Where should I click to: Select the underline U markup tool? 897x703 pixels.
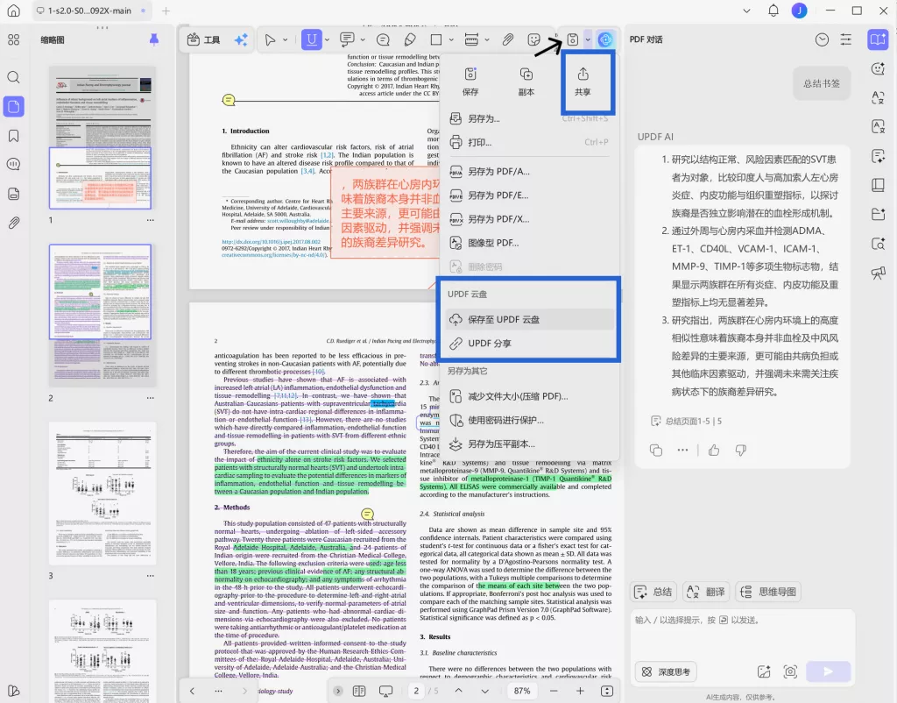click(311, 39)
